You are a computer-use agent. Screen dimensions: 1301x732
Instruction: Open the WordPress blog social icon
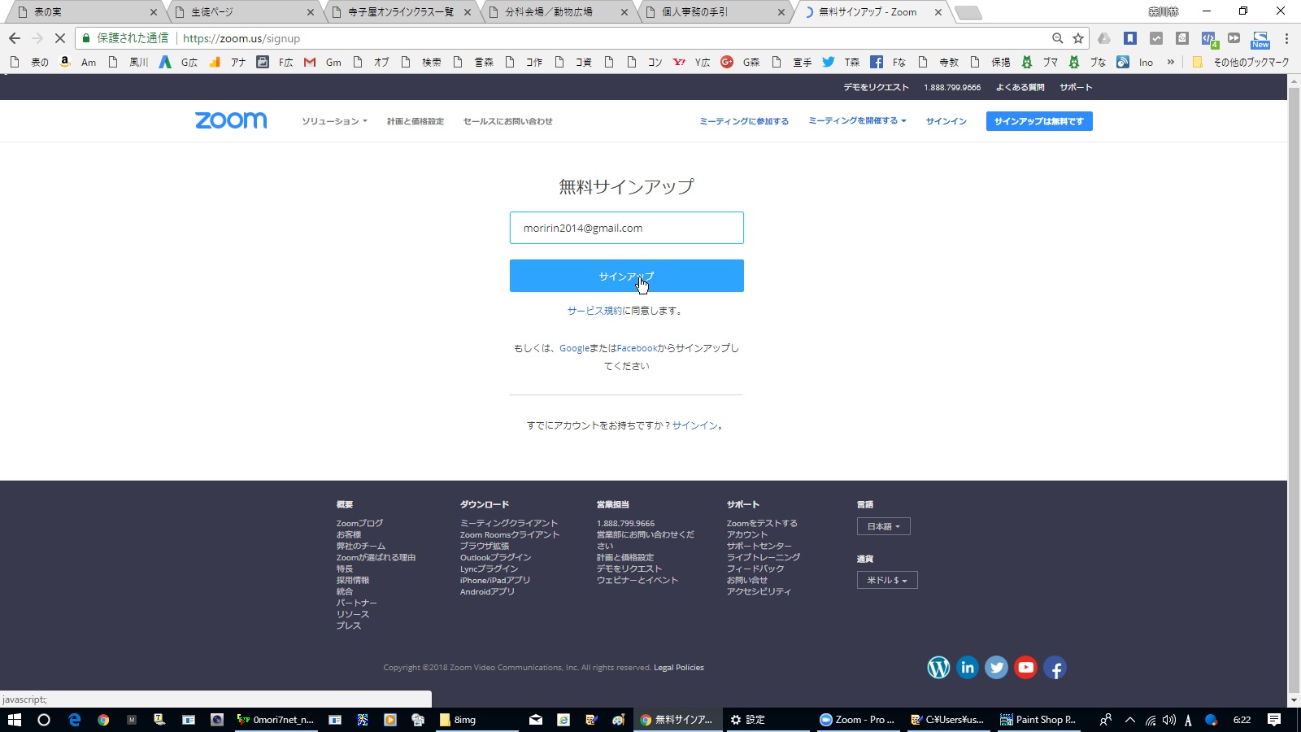pos(938,668)
